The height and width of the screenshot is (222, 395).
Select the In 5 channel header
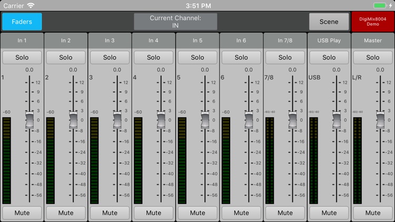pos(197,41)
